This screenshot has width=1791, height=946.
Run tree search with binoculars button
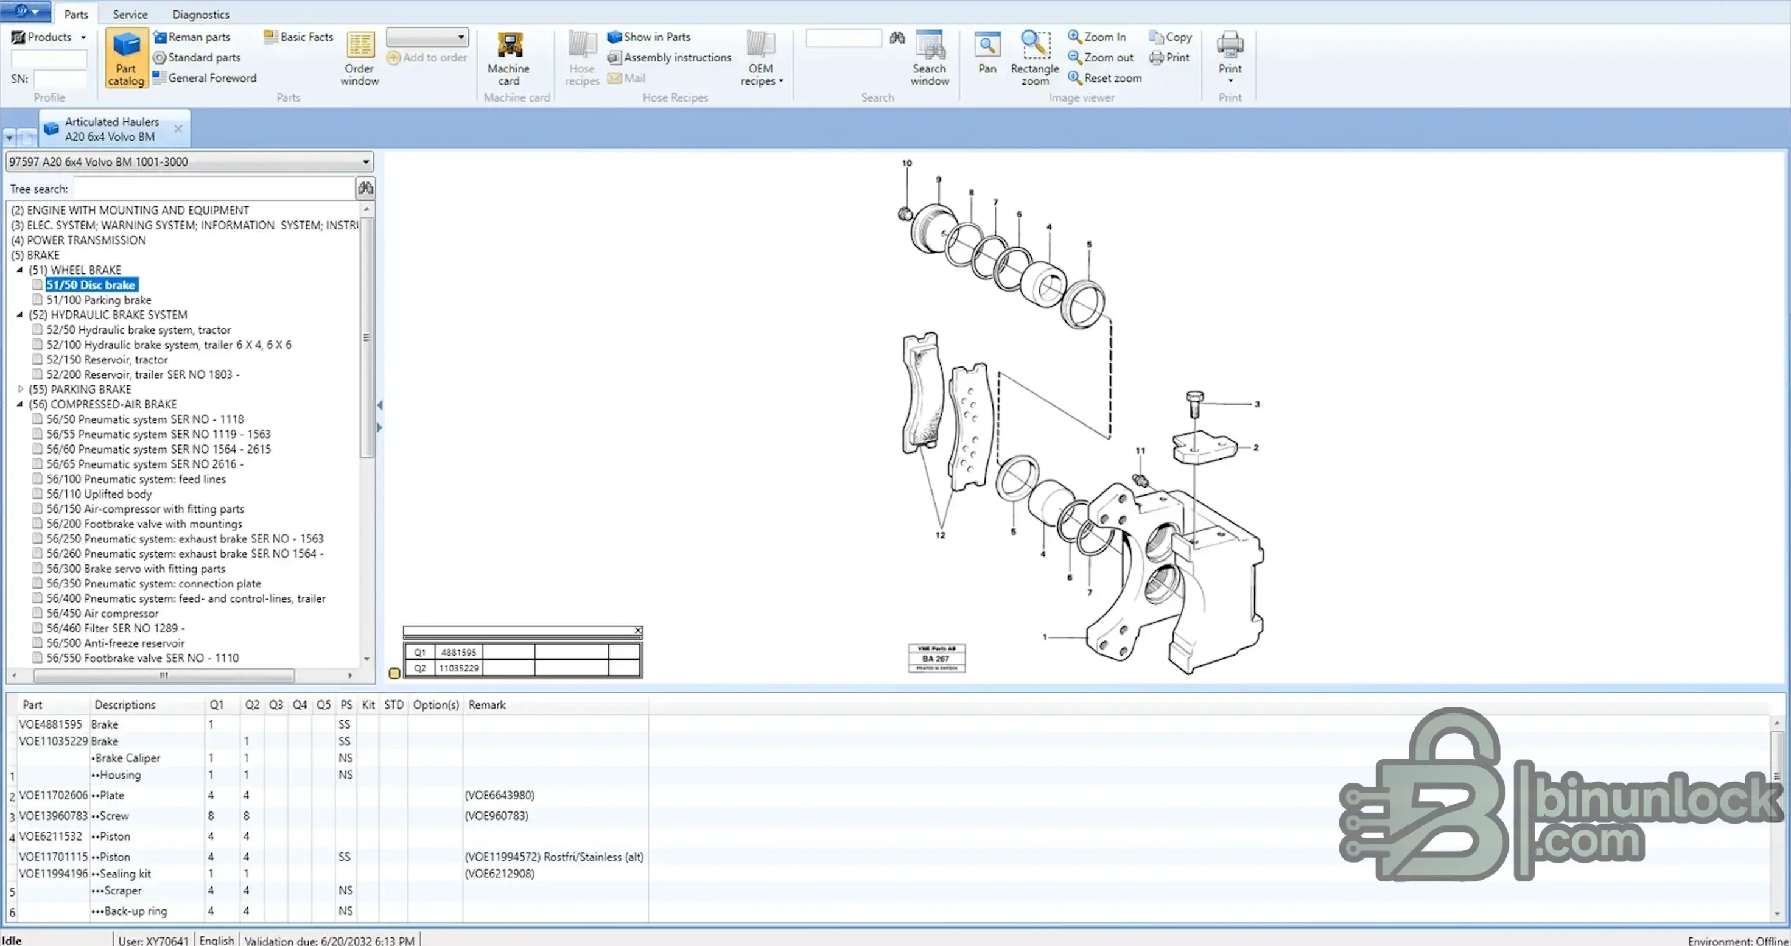pyautogui.click(x=366, y=188)
